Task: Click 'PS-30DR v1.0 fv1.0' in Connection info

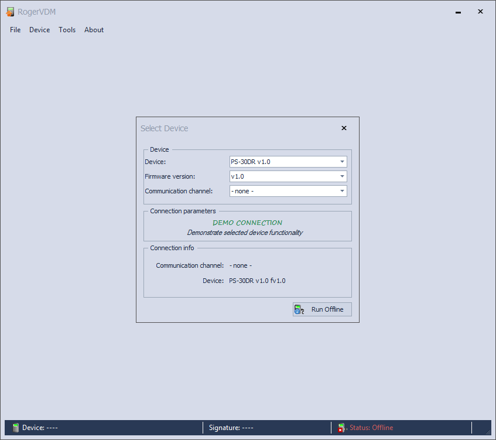Action: (257, 281)
